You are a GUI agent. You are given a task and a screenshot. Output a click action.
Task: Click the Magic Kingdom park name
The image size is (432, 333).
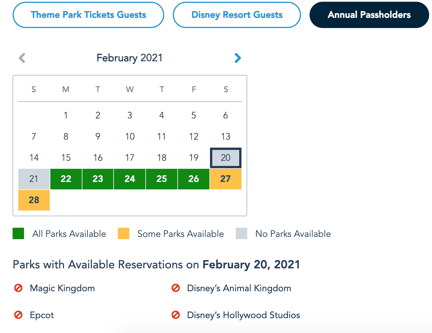(62, 288)
